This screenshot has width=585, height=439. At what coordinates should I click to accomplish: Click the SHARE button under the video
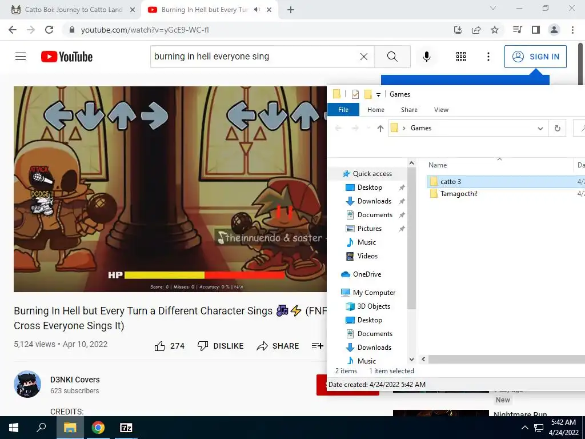278,346
